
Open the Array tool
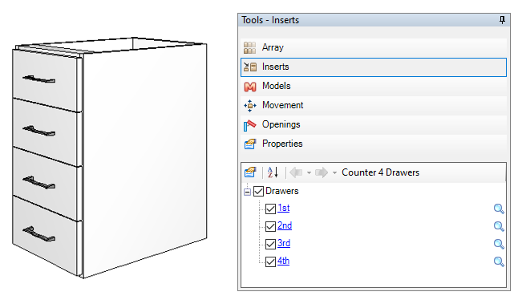tap(374, 47)
